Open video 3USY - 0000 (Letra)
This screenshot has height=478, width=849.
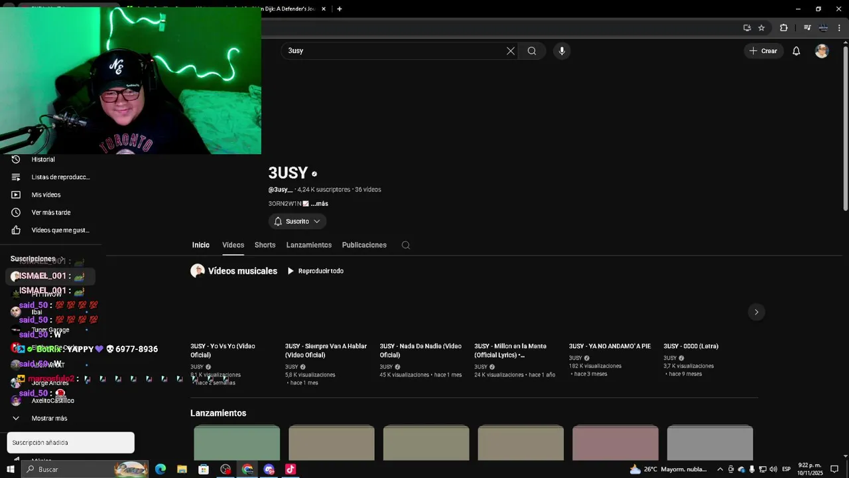[x=690, y=346]
